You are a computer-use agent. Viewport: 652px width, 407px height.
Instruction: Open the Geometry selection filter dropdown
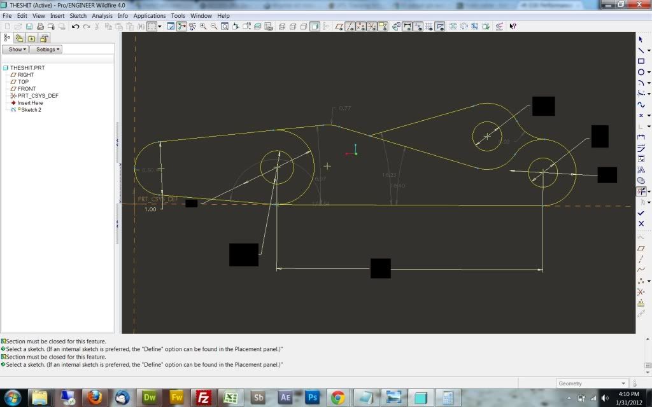click(592, 383)
